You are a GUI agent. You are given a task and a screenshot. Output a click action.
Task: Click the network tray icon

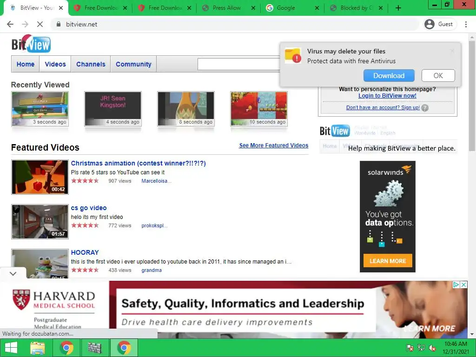pyautogui.click(x=421, y=348)
